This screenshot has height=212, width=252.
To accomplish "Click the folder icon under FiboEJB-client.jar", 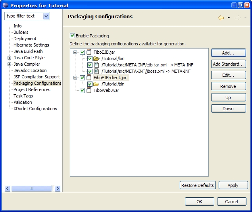I will [96, 84].
